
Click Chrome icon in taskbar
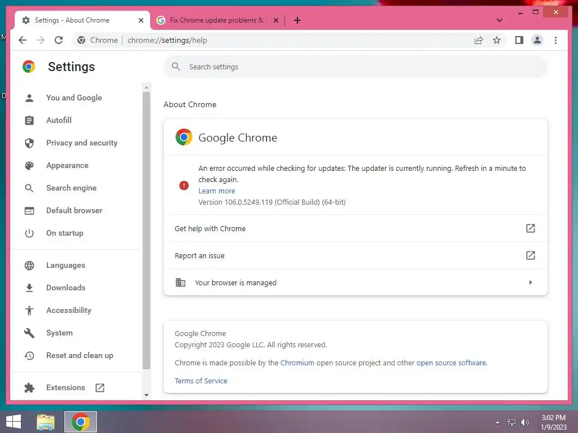pyautogui.click(x=81, y=422)
